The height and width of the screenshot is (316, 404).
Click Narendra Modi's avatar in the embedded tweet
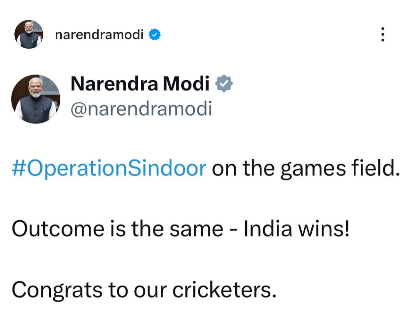36,99
